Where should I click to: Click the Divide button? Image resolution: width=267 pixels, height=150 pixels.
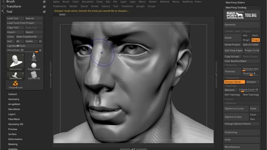point(233,38)
